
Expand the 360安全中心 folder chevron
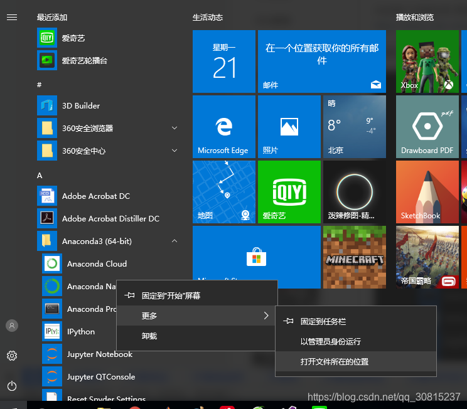point(174,151)
